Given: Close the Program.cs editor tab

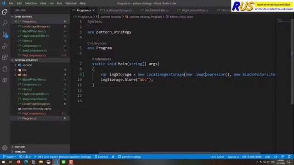Looking at the screenshot, I should tap(94, 10).
